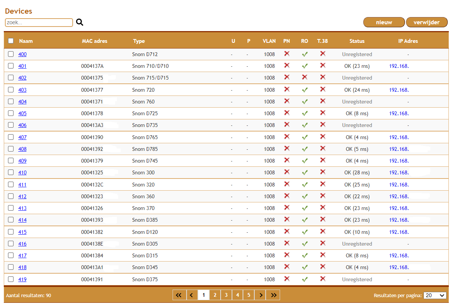This screenshot has height=307, width=453.
Task: Click PN cross in row 412
Action: click(286, 196)
